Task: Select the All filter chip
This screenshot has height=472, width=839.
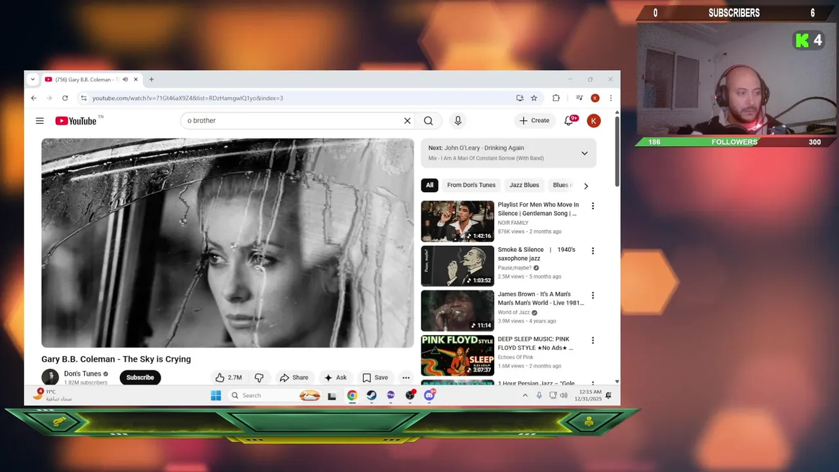Action: [x=429, y=186]
